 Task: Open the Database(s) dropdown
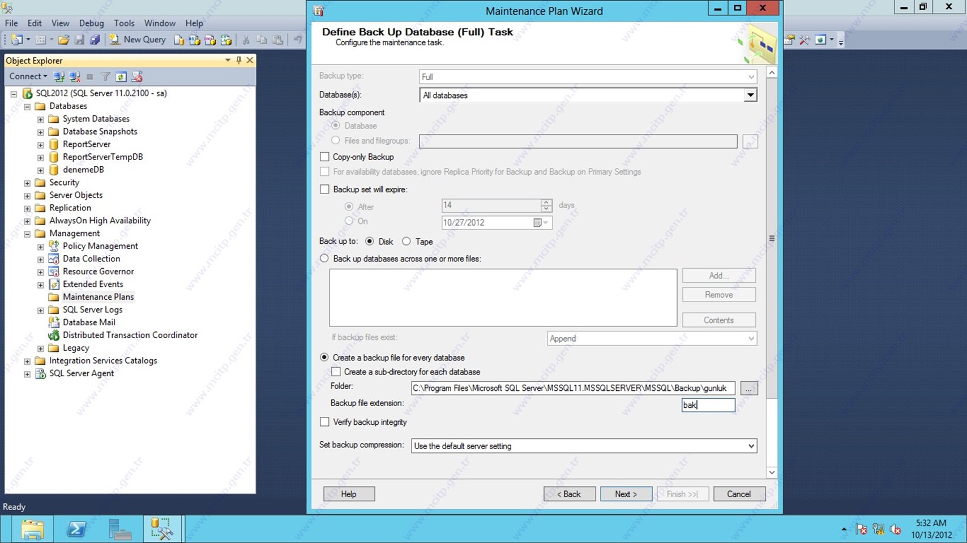click(750, 95)
